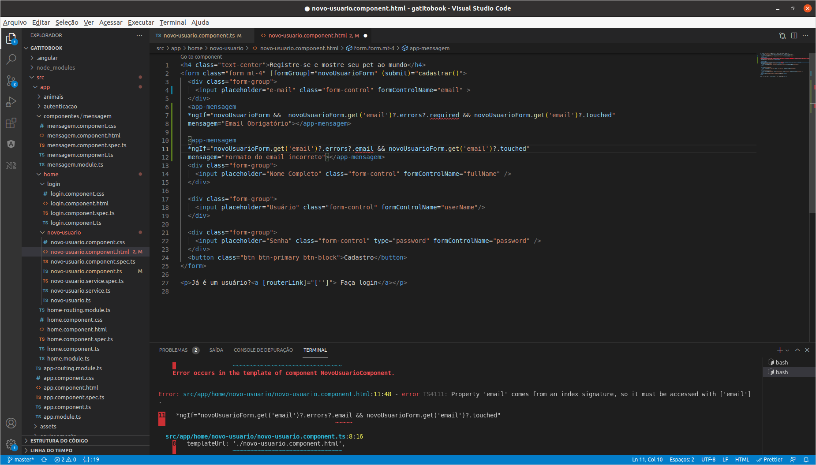Image resolution: width=816 pixels, height=465 pixels.
Task: Click app-mensagem breadcrumb
Action: pos(426,48)
